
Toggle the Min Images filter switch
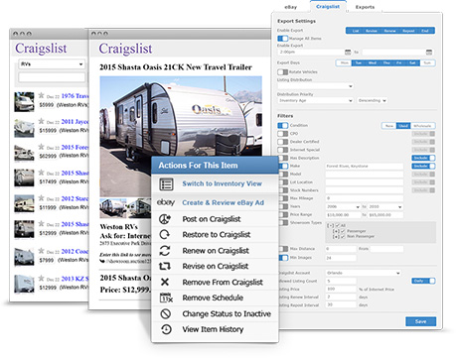pos(283,258)
